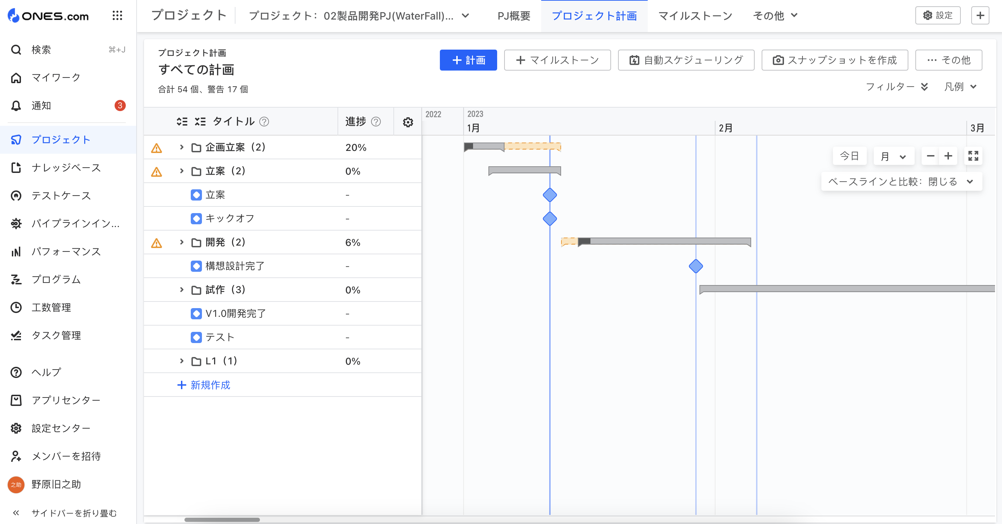Open the apps grid menu icon
The image size is (1002, 524).
[117, 16]
